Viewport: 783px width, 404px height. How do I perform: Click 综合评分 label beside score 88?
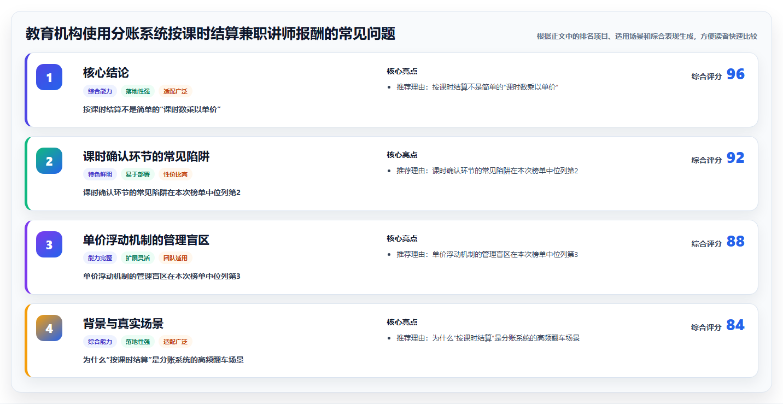coord(706,244)
